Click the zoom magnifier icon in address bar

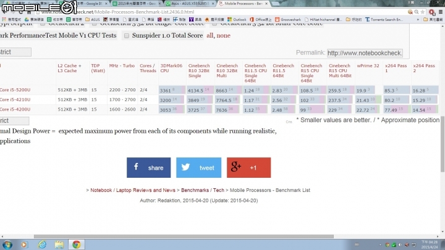point(417,12)
